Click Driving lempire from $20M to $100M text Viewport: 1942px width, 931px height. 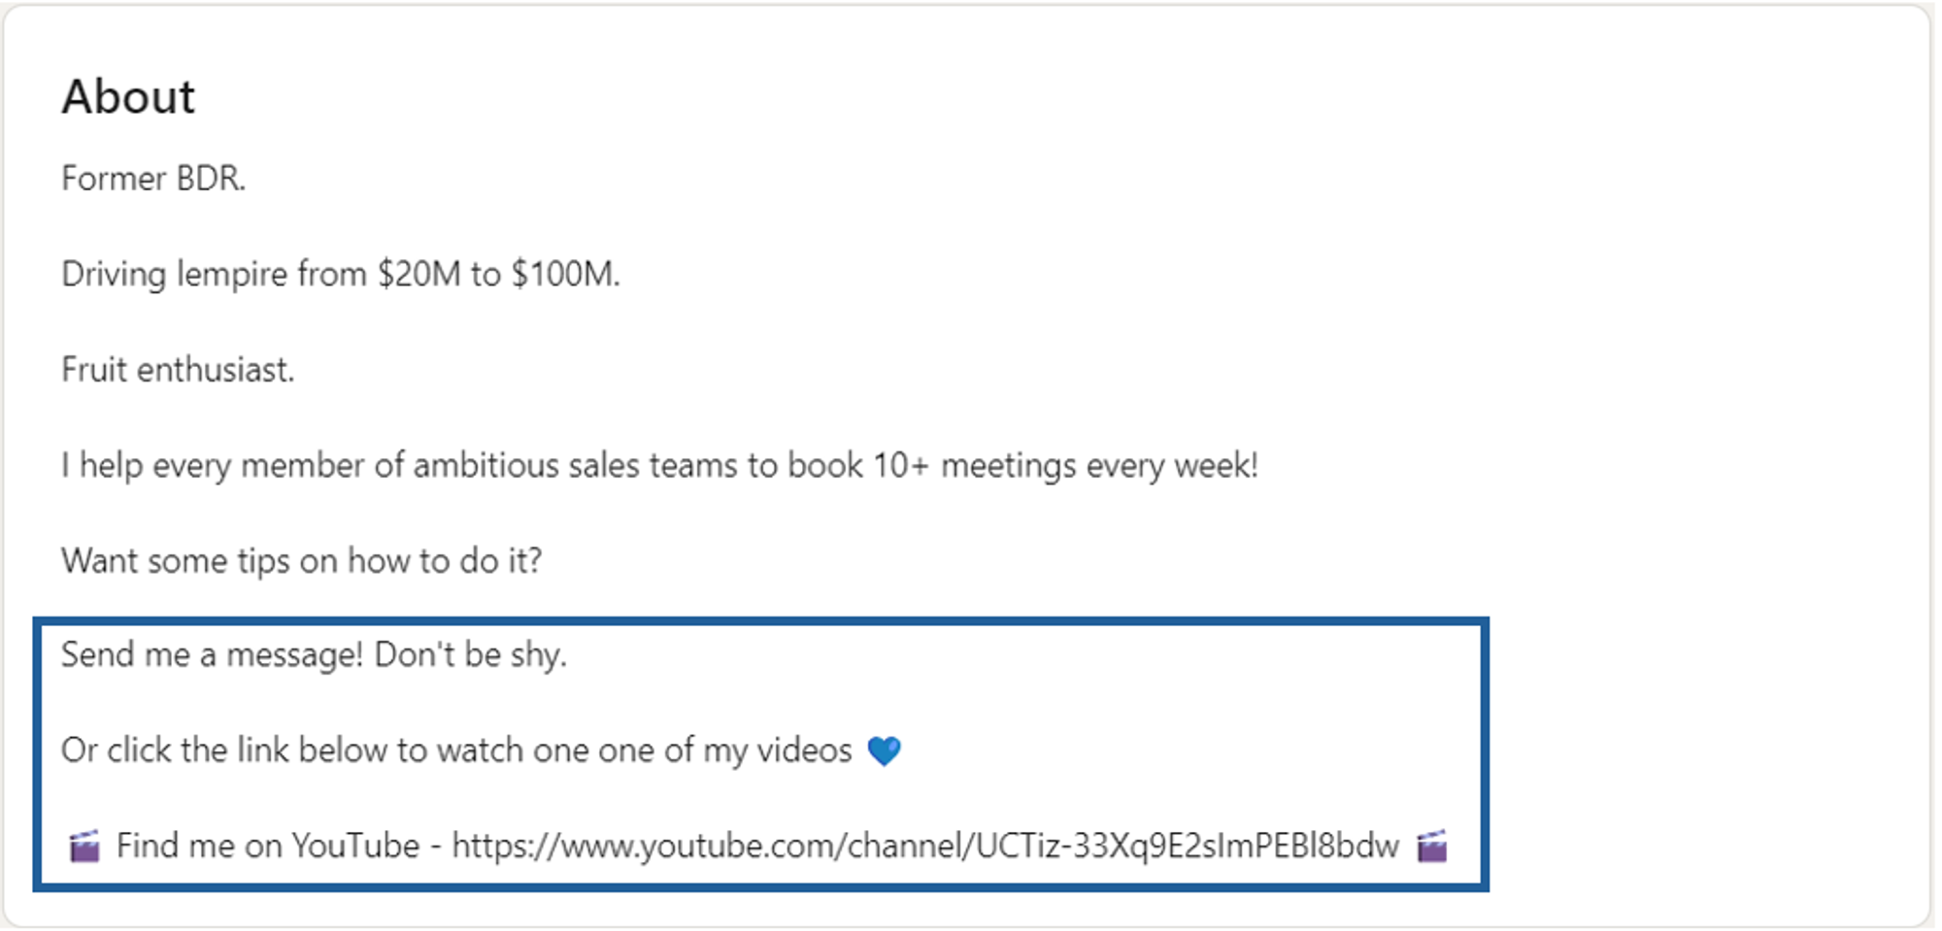click(341, 275)
